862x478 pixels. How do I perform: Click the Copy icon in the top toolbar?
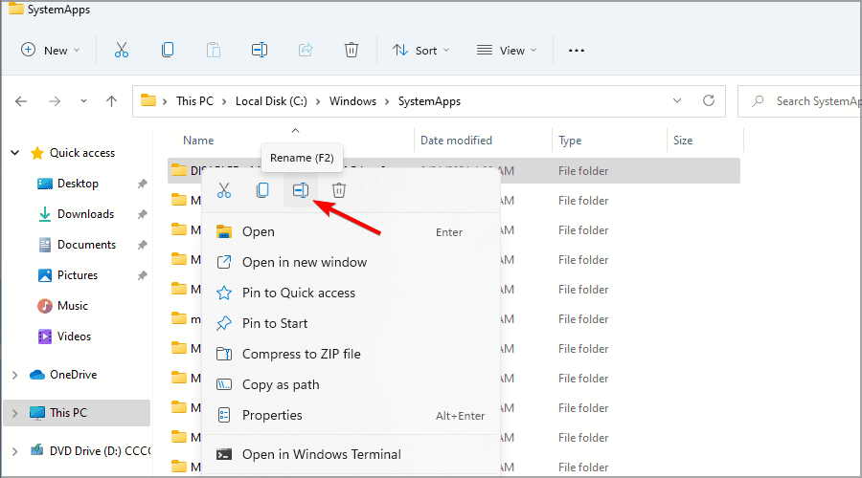pyautogui.click(x=168, y=51)
